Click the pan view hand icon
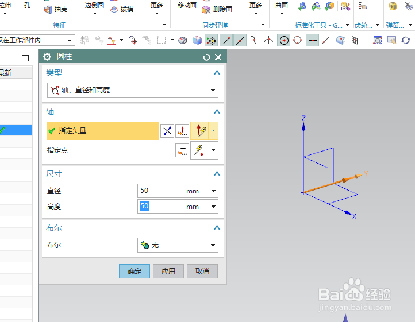 391,40
